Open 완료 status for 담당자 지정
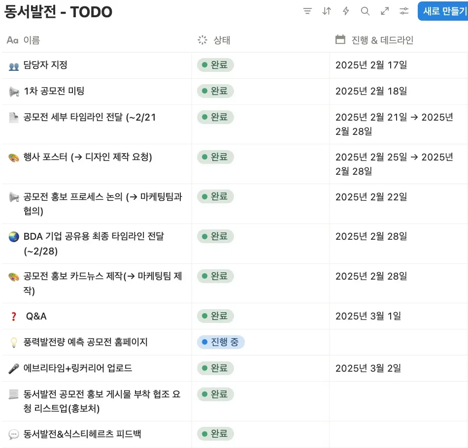The height and width of the screenshot is (448, 468). point(215,65)
